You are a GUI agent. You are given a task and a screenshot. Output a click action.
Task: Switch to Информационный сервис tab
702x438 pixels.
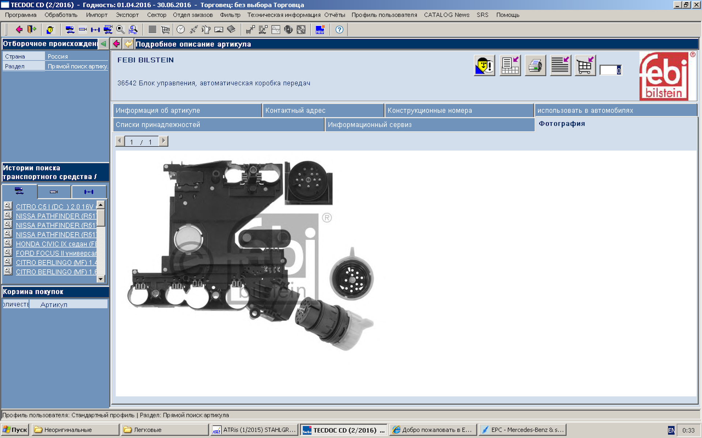pos(430,124)
